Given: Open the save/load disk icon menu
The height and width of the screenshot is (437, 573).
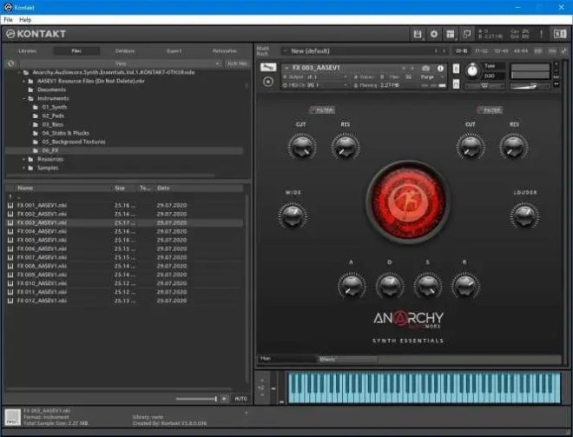Looking at the screenshot, I should coord(418,34).
